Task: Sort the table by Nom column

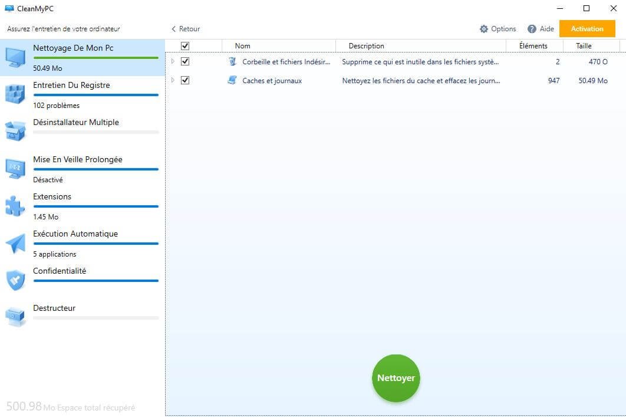Action: click(279, 46)
